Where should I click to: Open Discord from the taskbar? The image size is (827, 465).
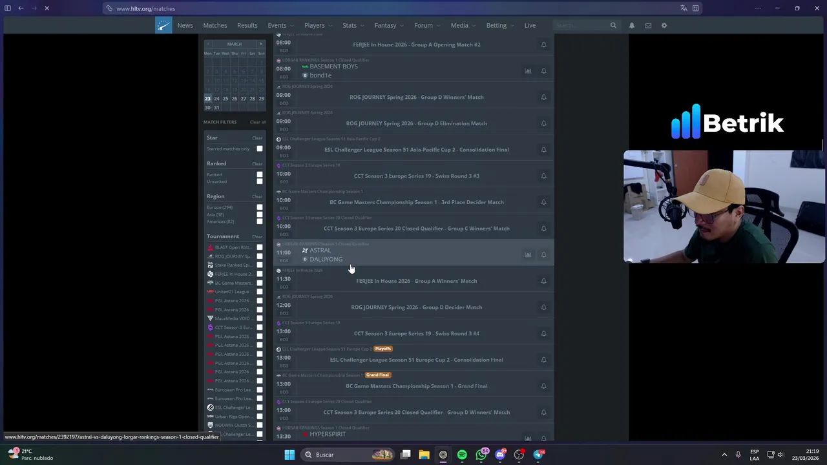point(500,455)
